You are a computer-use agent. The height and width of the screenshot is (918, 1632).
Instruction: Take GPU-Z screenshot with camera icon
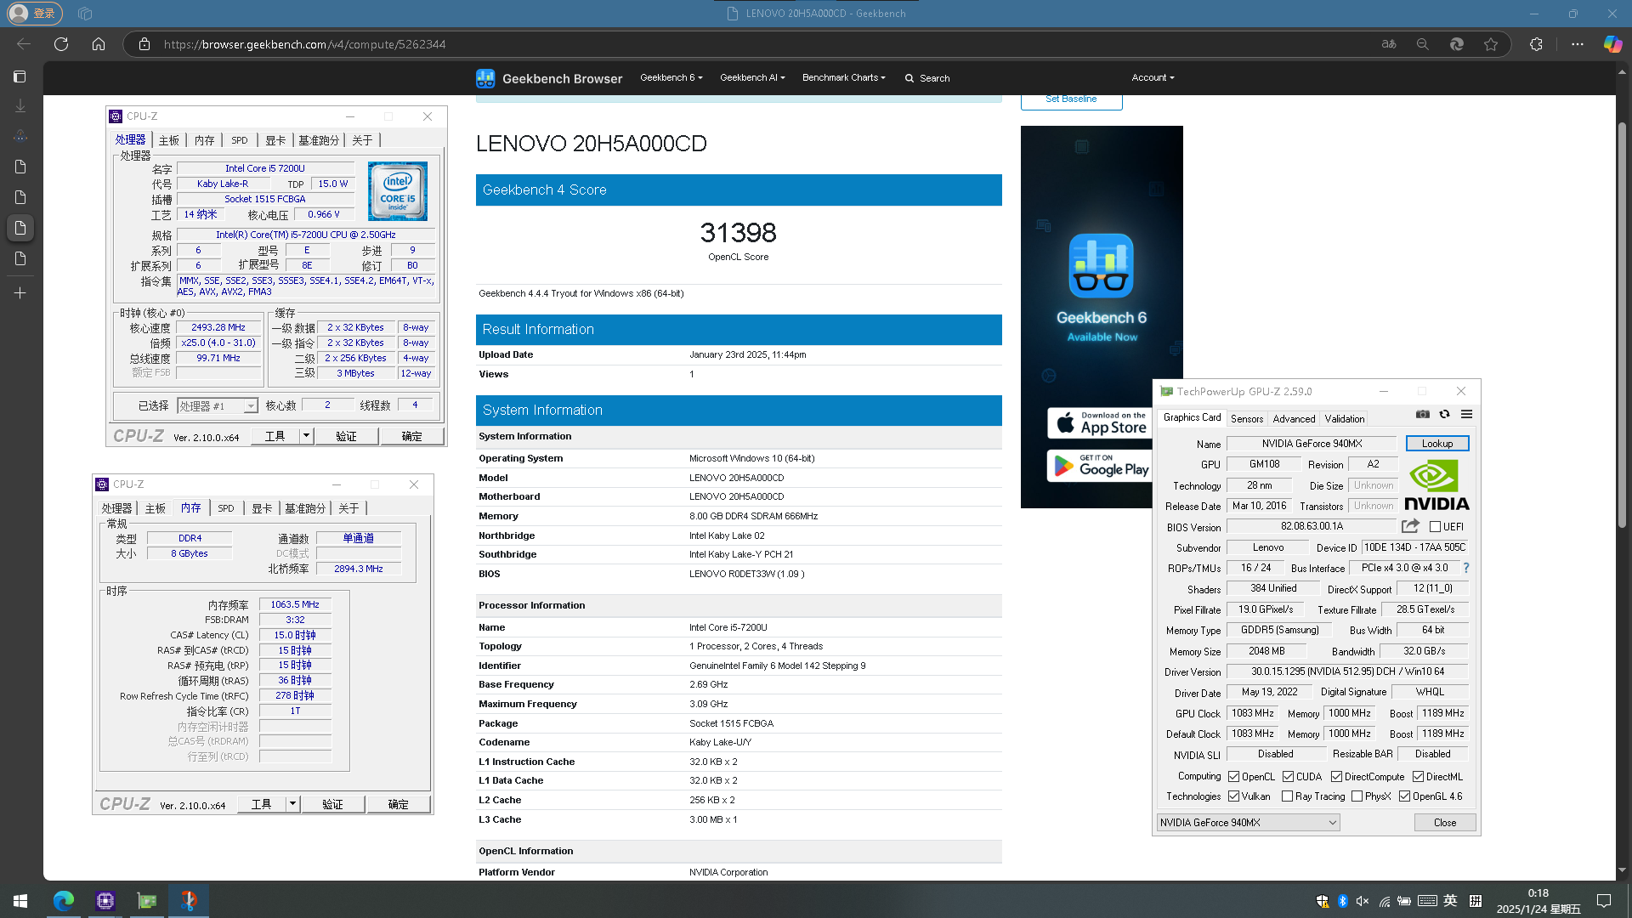1422,414
